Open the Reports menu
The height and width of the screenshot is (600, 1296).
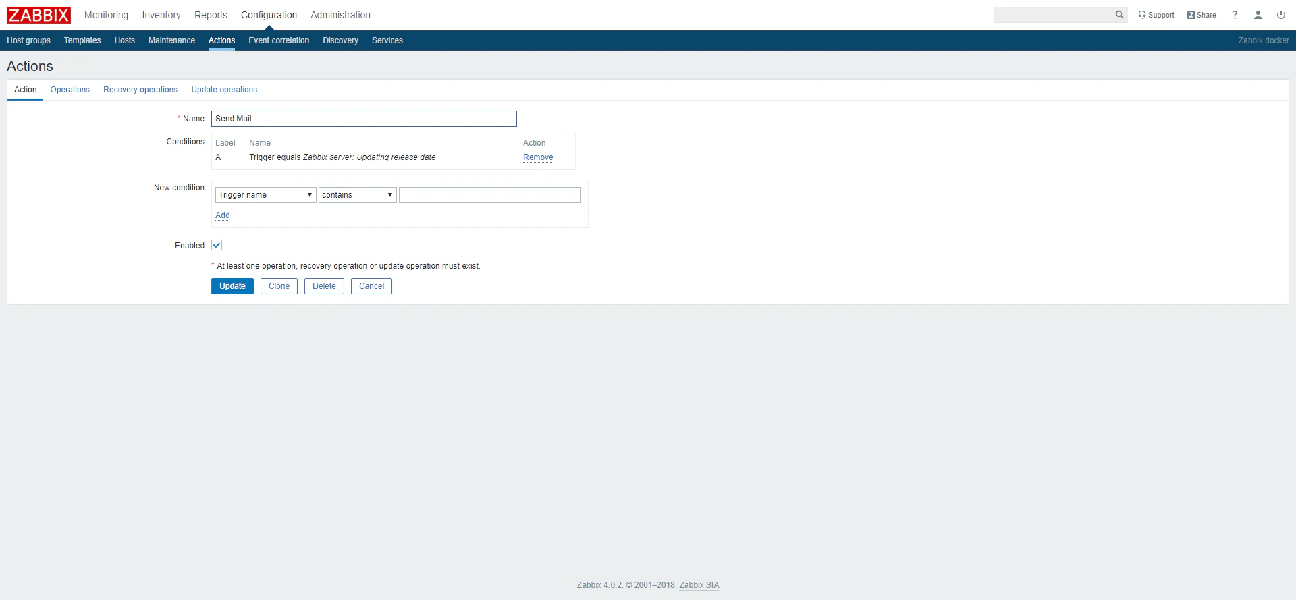[x=211, y=15]
